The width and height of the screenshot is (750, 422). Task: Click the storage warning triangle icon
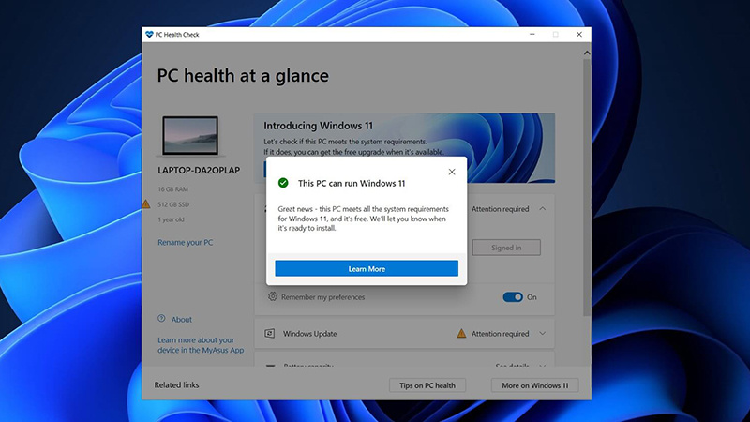coord(146,204)
